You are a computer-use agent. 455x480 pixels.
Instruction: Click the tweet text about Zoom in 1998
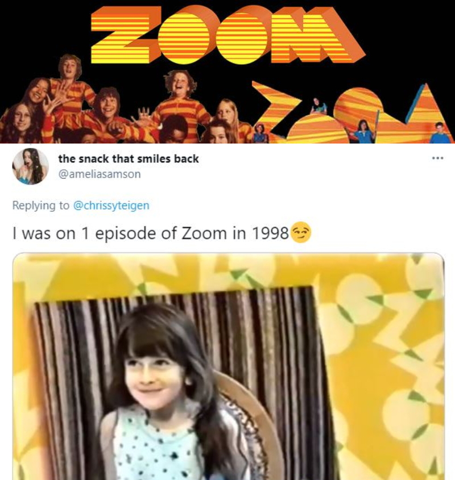point(150,233)
